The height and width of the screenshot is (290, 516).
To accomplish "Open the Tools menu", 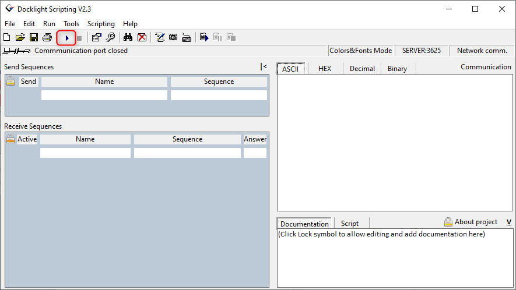I will coord(71,24).
